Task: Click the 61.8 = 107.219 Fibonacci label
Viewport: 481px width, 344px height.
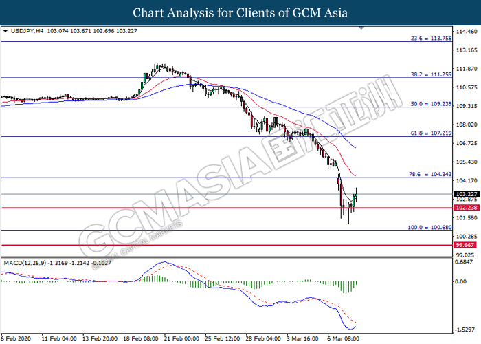Action: [x=431, y=133]
